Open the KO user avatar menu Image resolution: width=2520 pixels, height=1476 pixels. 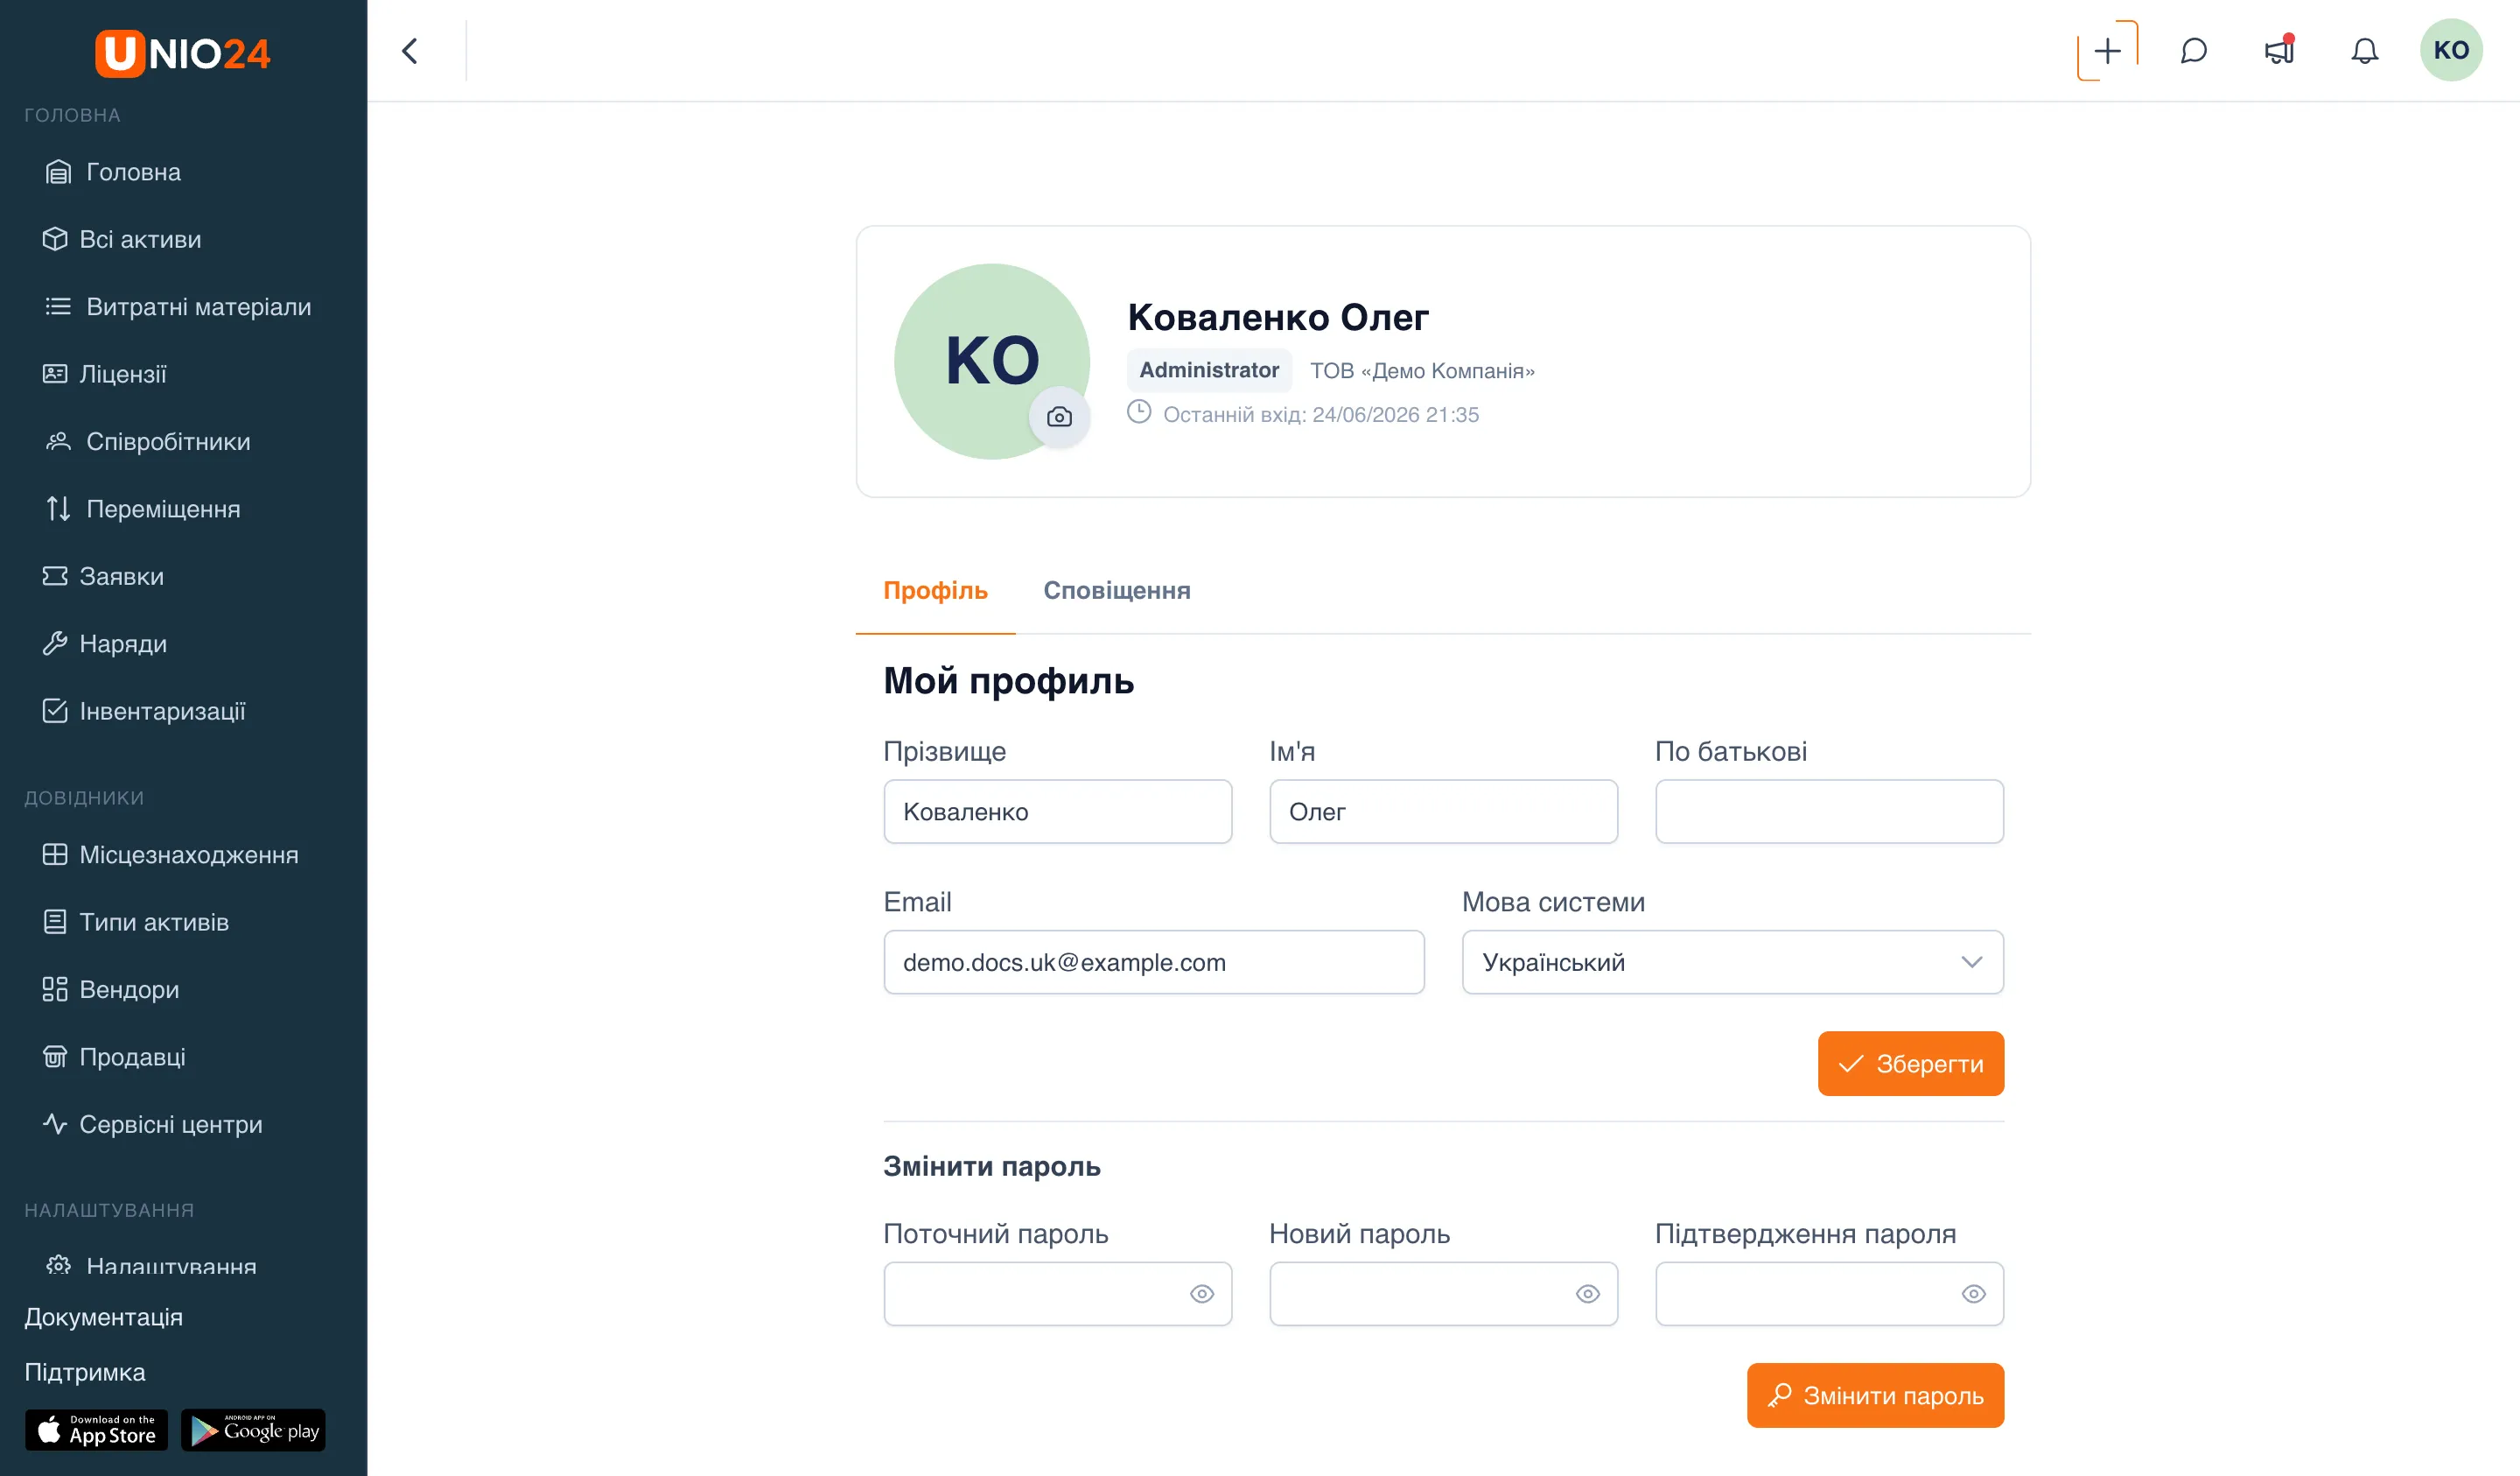(2450, 50)
